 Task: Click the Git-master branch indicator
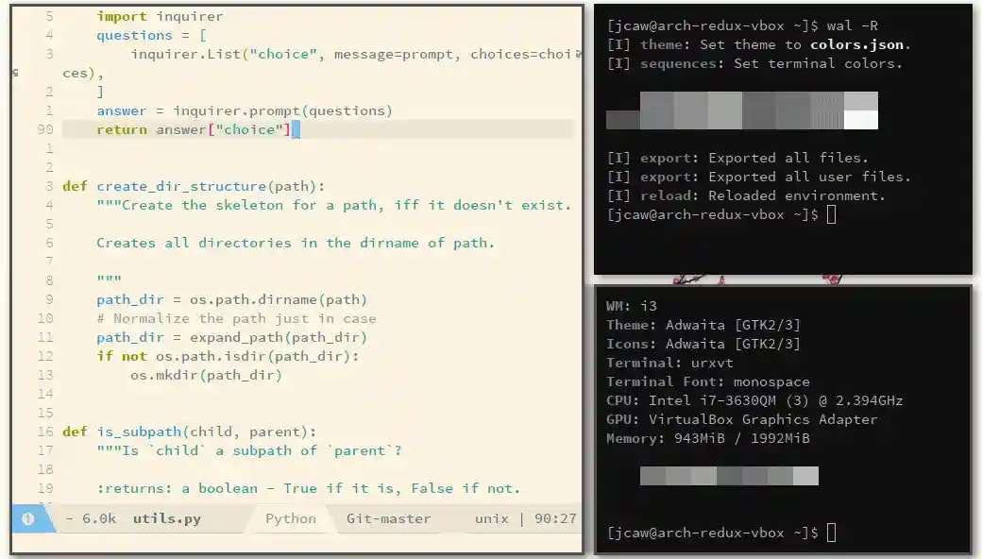pyautogui.click(x=388, y=518)
